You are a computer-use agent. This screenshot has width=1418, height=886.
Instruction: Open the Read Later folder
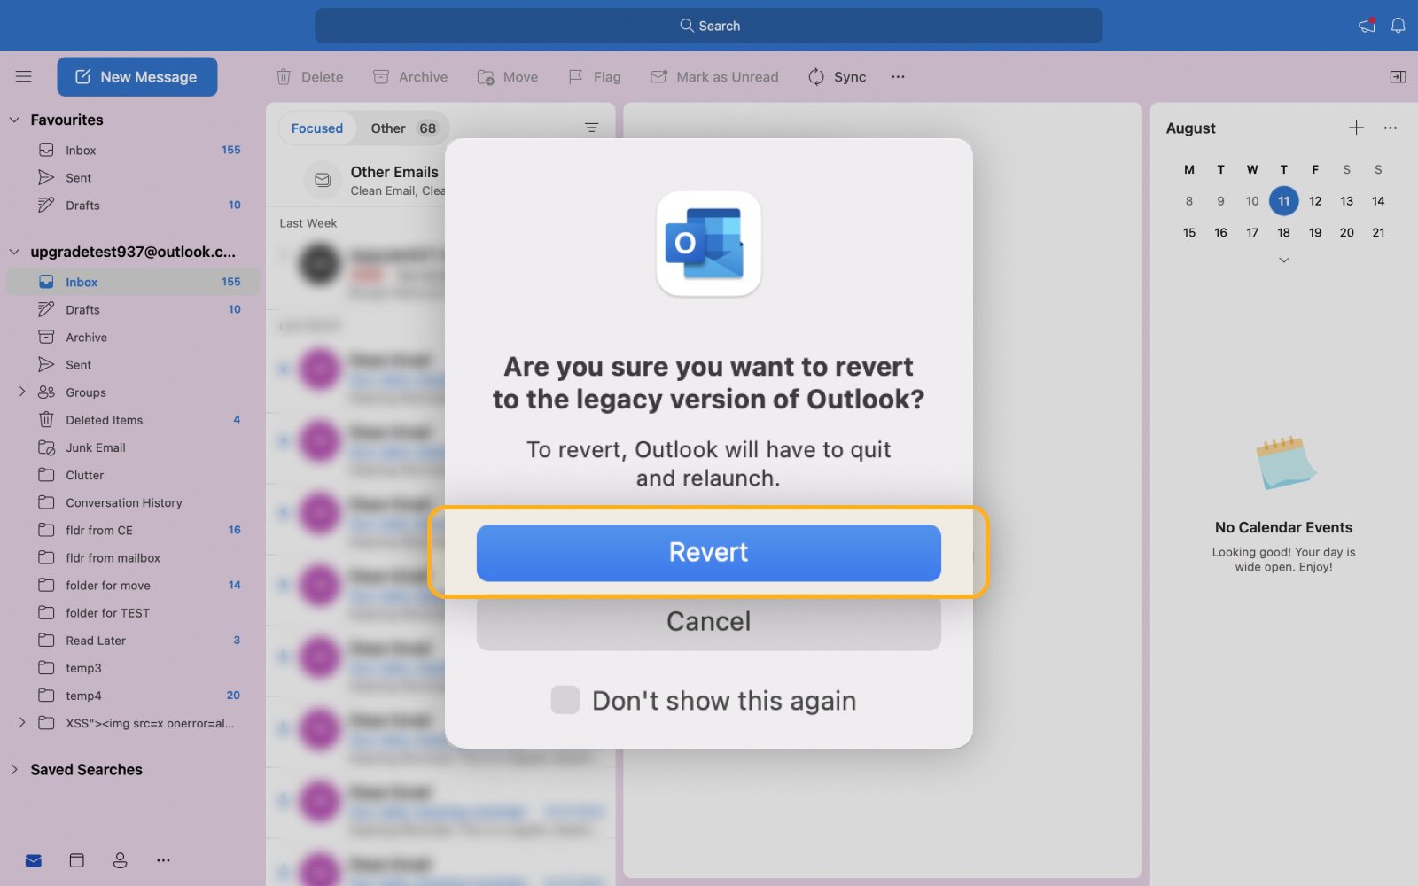pos(133,640)
